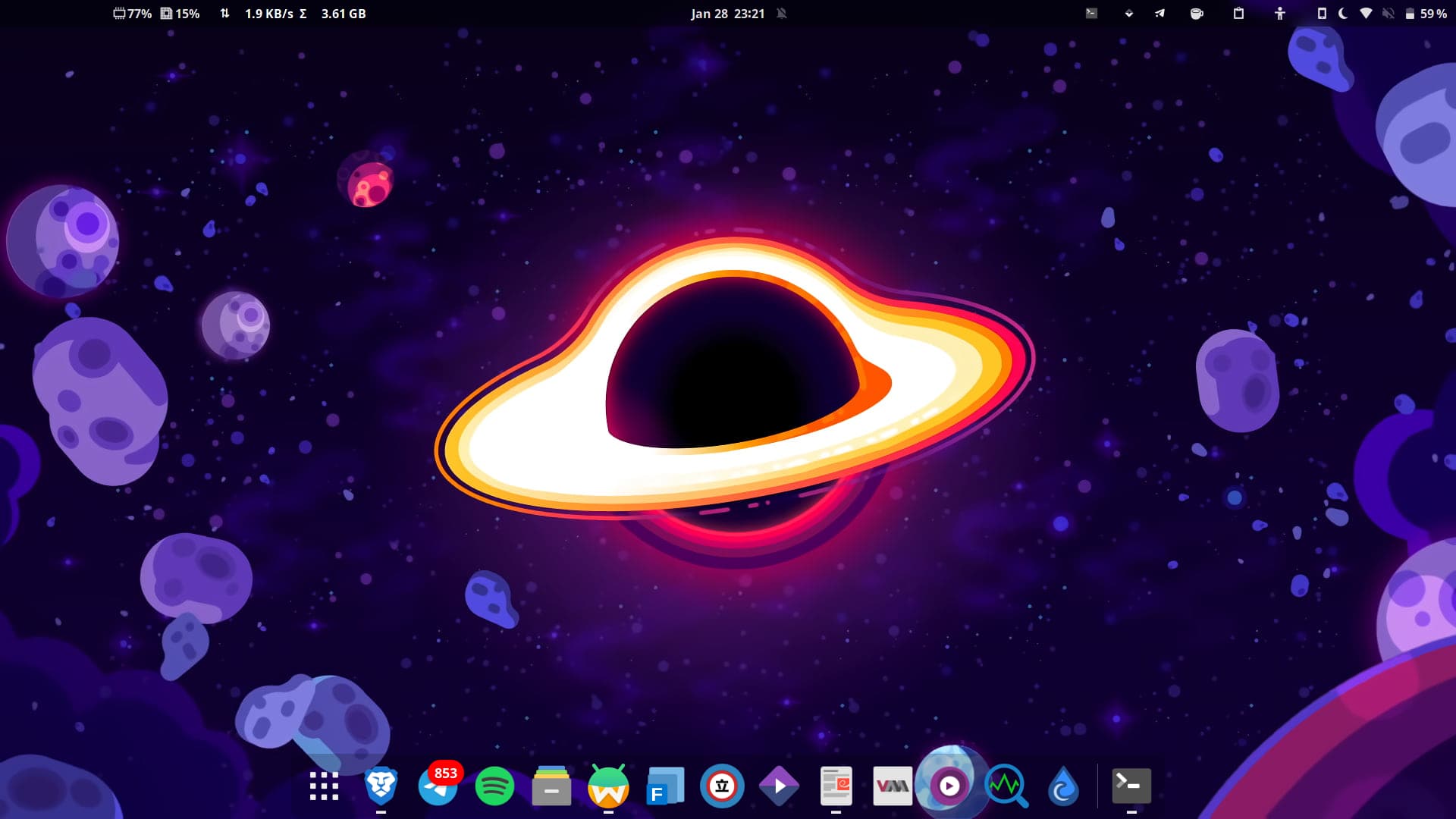Viewport: 1456px width, 819px height.
Task: Open the calendar via Jan 28 23:21 clock
Action: [727, 14]
